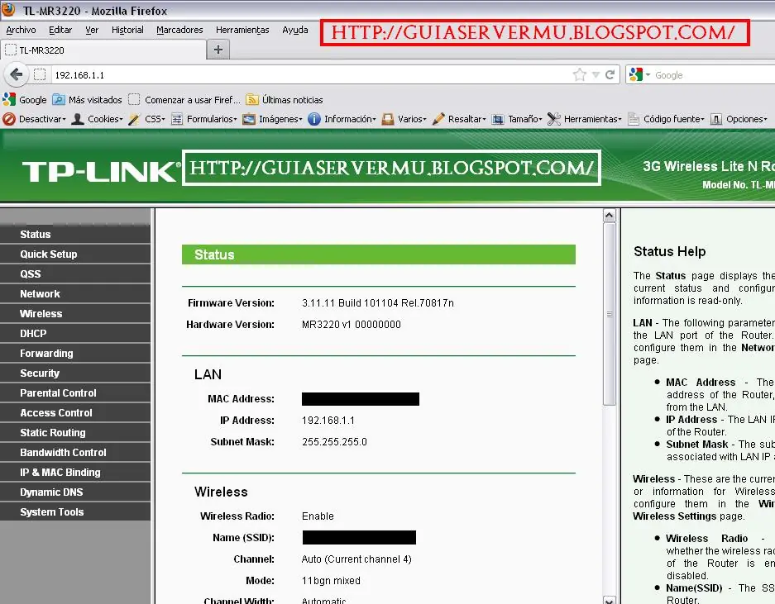Open the Ver menu
Viewport: 775px width, 604px height.
coord(92,30)
